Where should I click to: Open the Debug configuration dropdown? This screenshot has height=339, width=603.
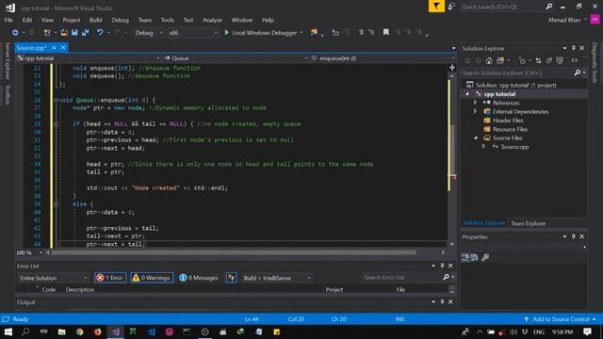click(149, 33)
